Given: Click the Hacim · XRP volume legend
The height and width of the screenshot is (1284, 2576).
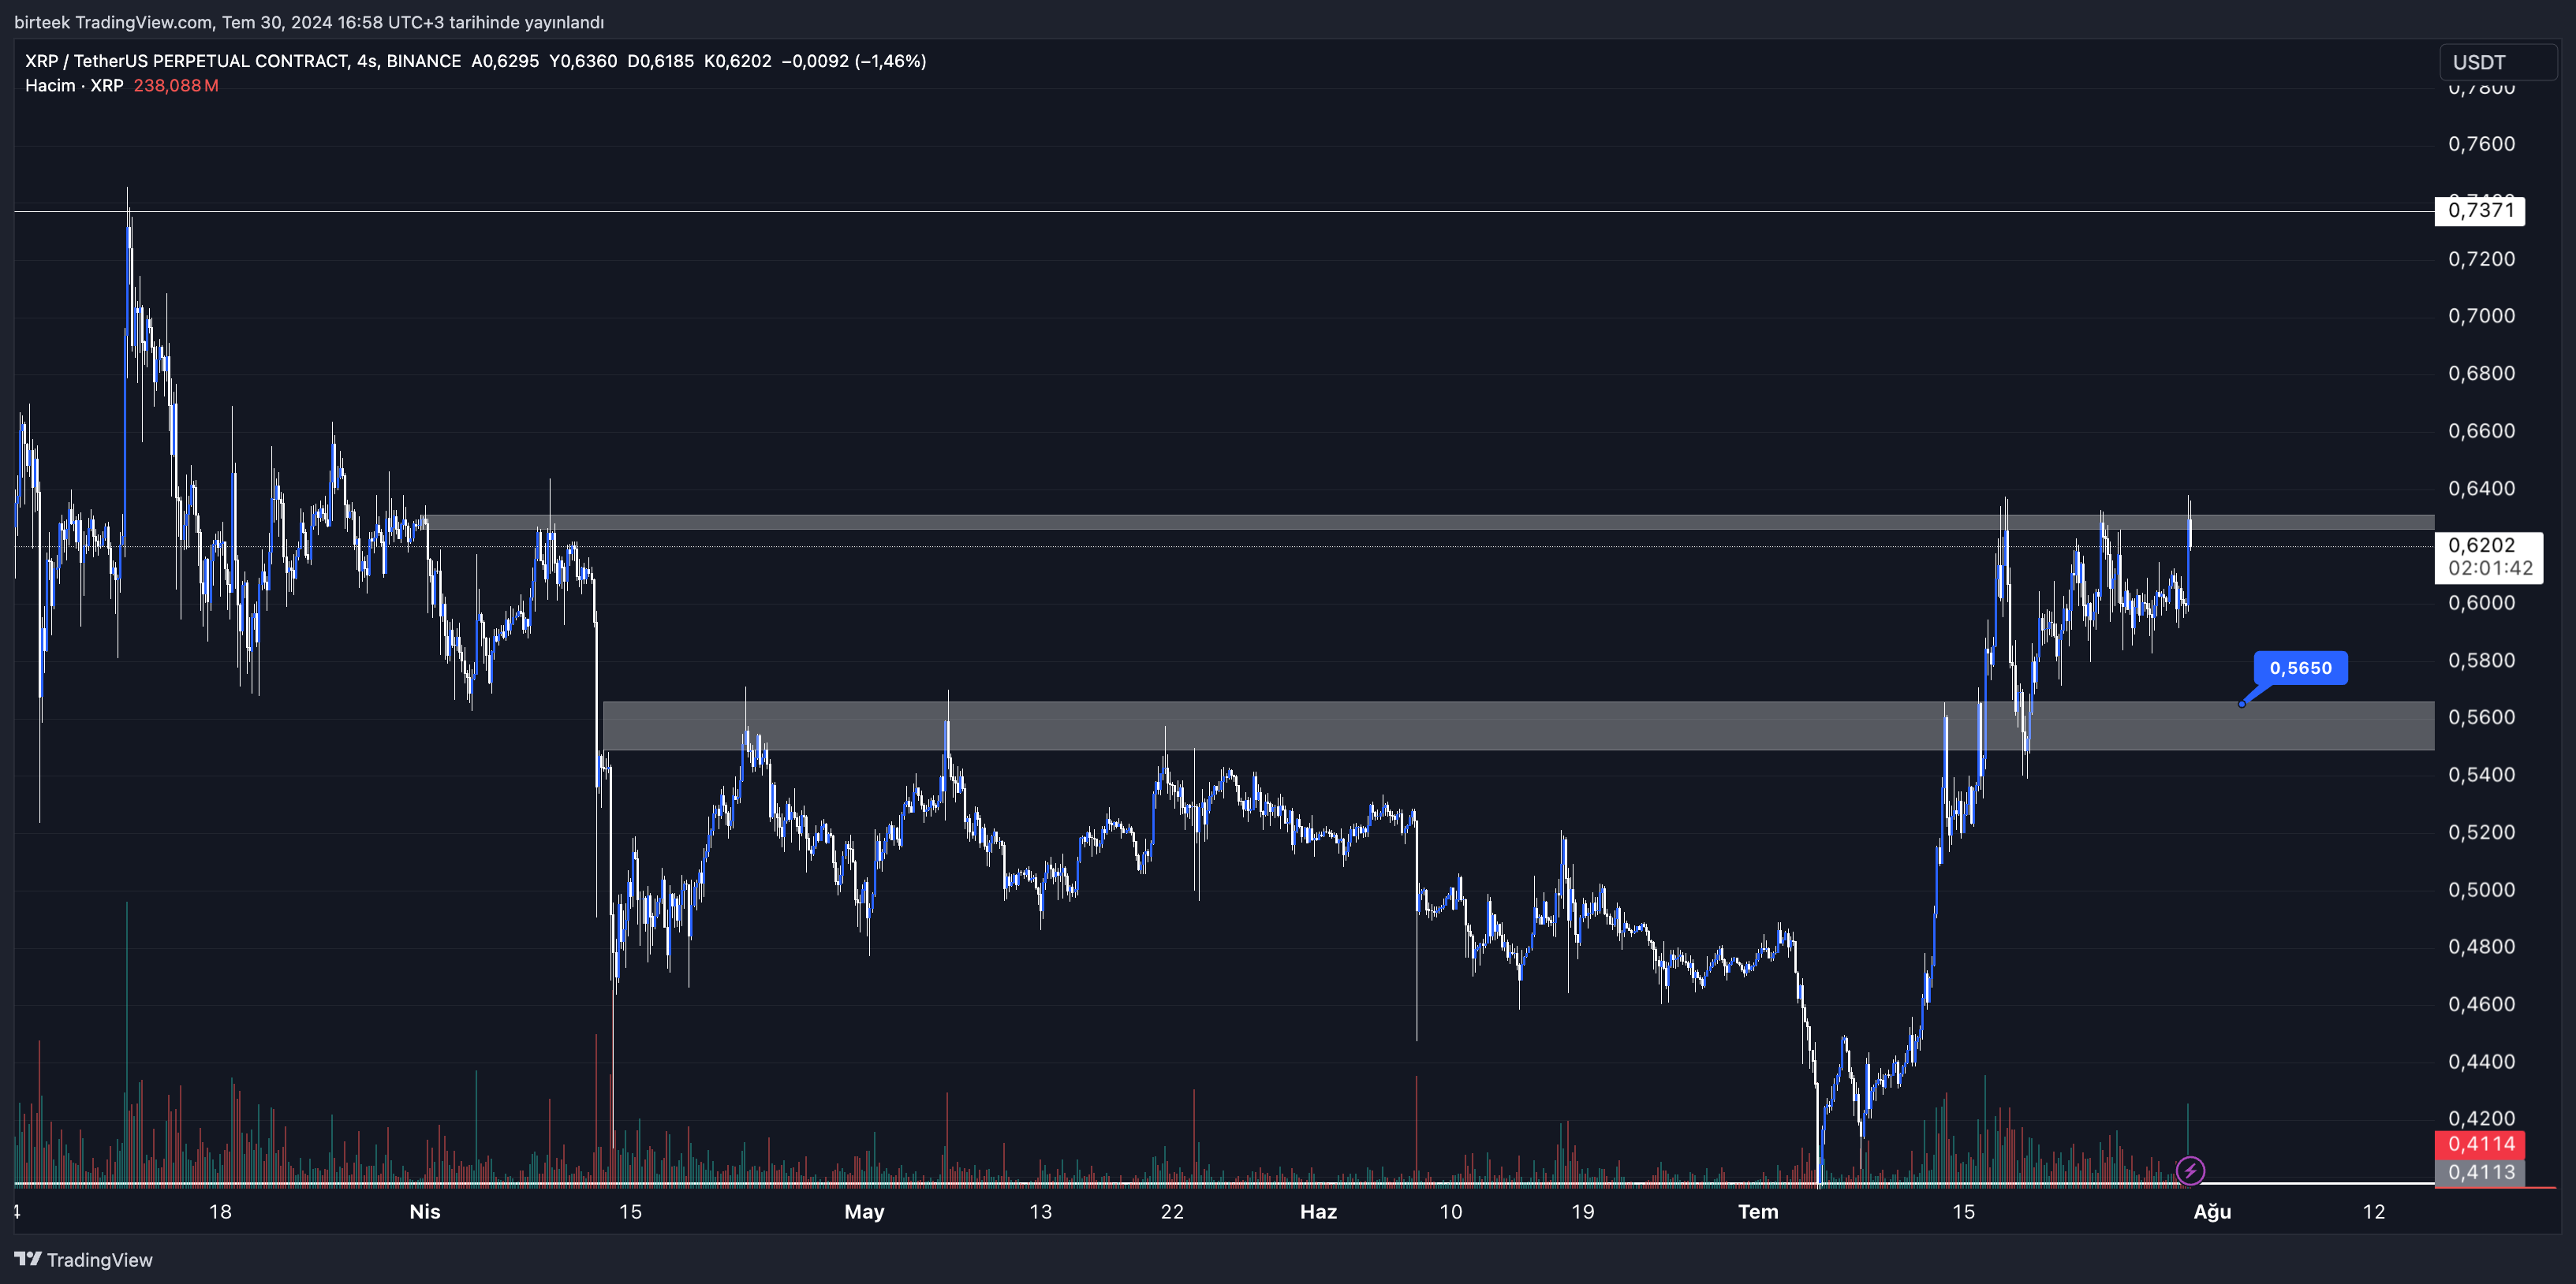Looking at the screenshot, I should coord(74,86).
